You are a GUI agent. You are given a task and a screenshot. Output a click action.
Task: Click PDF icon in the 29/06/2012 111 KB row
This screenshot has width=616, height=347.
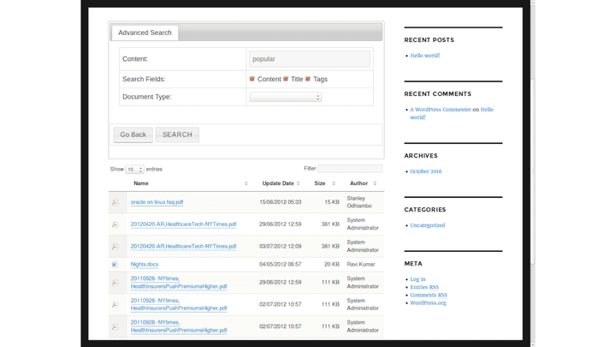(115, 283)
